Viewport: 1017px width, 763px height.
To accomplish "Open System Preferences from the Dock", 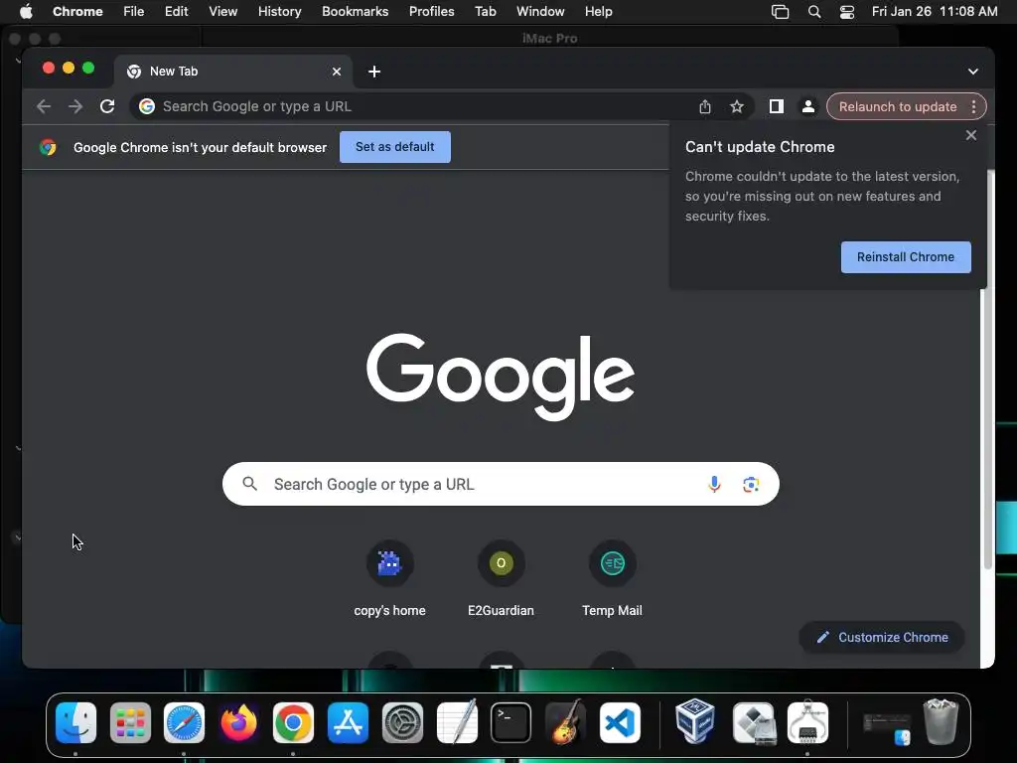I will pyautogui.click(x=402, y=722).
